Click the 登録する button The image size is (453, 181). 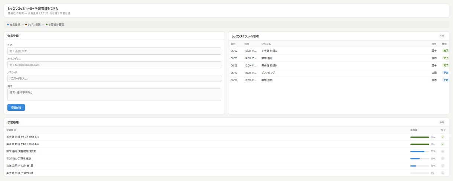coord(16,108)
